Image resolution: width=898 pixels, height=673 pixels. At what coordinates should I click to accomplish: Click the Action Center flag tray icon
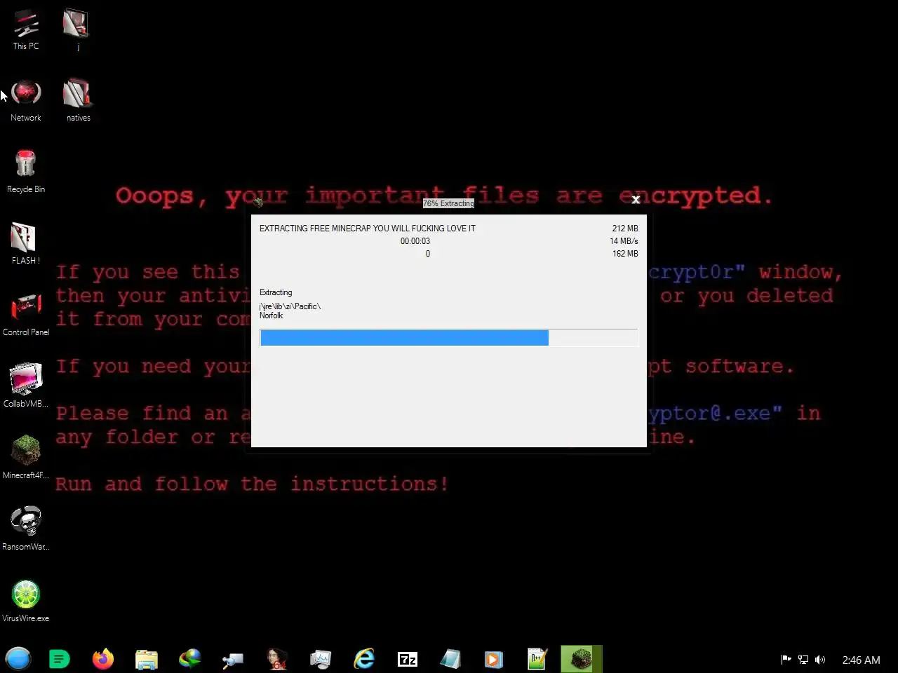click(x=786, y=660)
